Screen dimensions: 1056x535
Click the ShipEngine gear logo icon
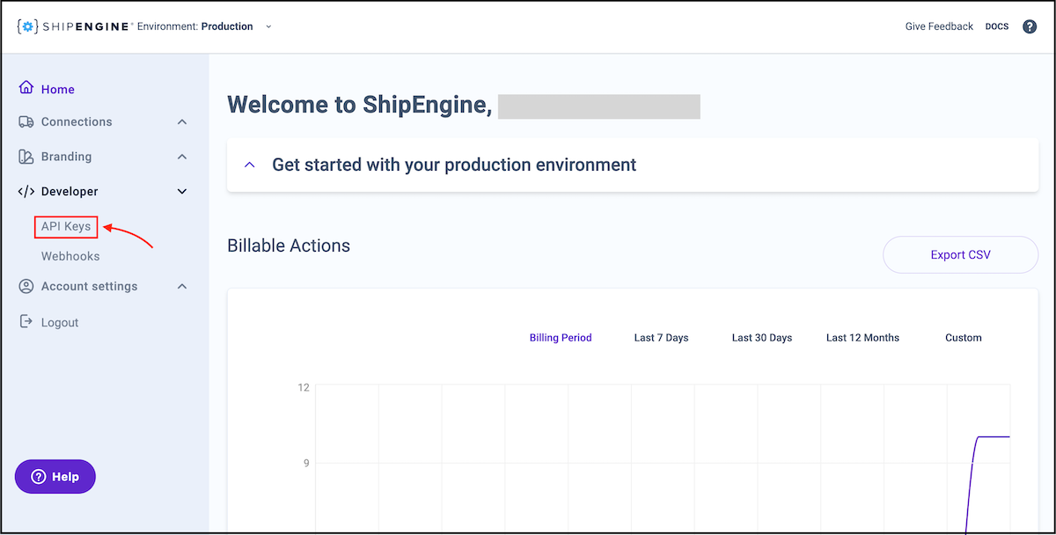click(28, 26)
